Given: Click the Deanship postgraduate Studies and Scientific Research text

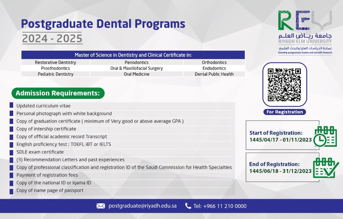Looking at the screenshot, I should (x=305, y=53).
